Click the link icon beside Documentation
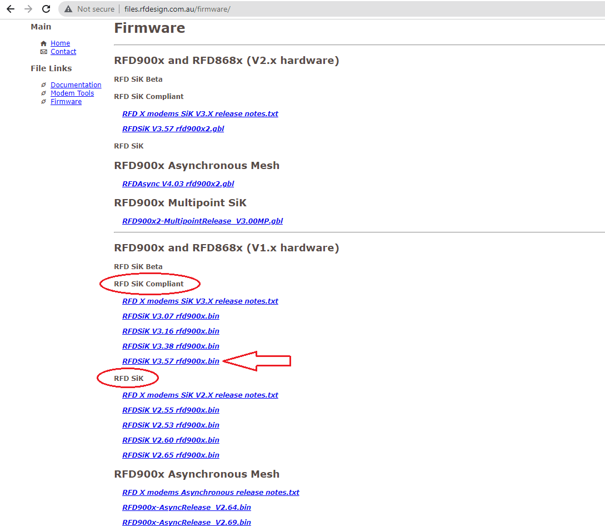The height and width of the screenshot is (526, 605). (x=43, y=85)
